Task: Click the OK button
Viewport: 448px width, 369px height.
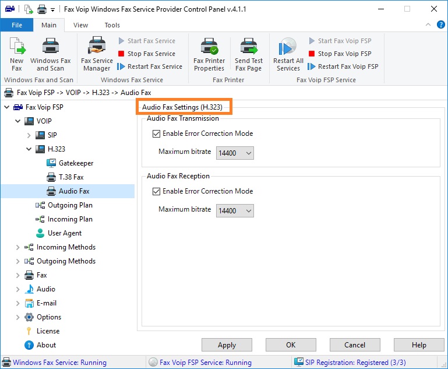Action: click(x=291, y=345)
